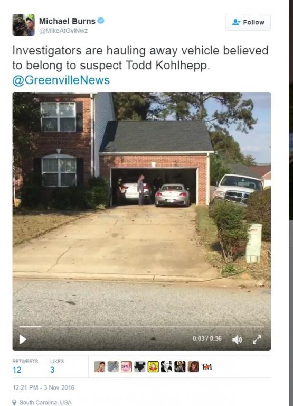Click the verified badge next to name
This screenshot has width=293, height=406.
101,21
